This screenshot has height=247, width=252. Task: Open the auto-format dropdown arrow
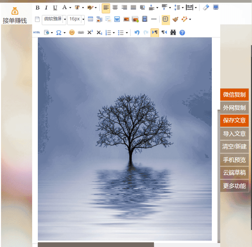click(x=190, y=19)
